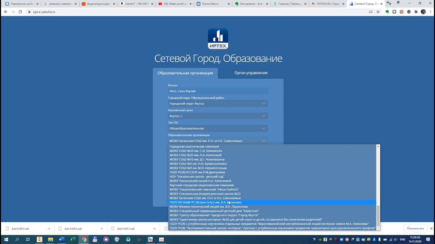Click the dropdown list scroll-up arrow
This screenshot has height=244, width=435.
coord(378,146)
